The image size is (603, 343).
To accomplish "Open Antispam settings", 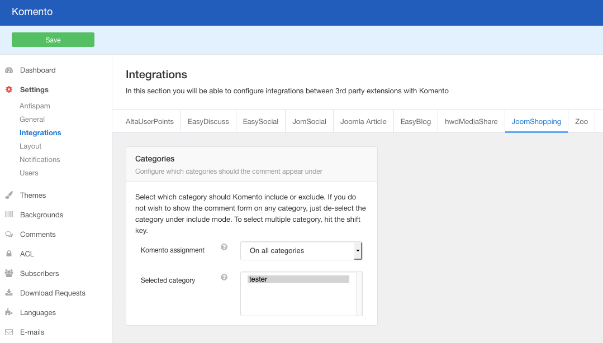I will [x=35, y=106].
